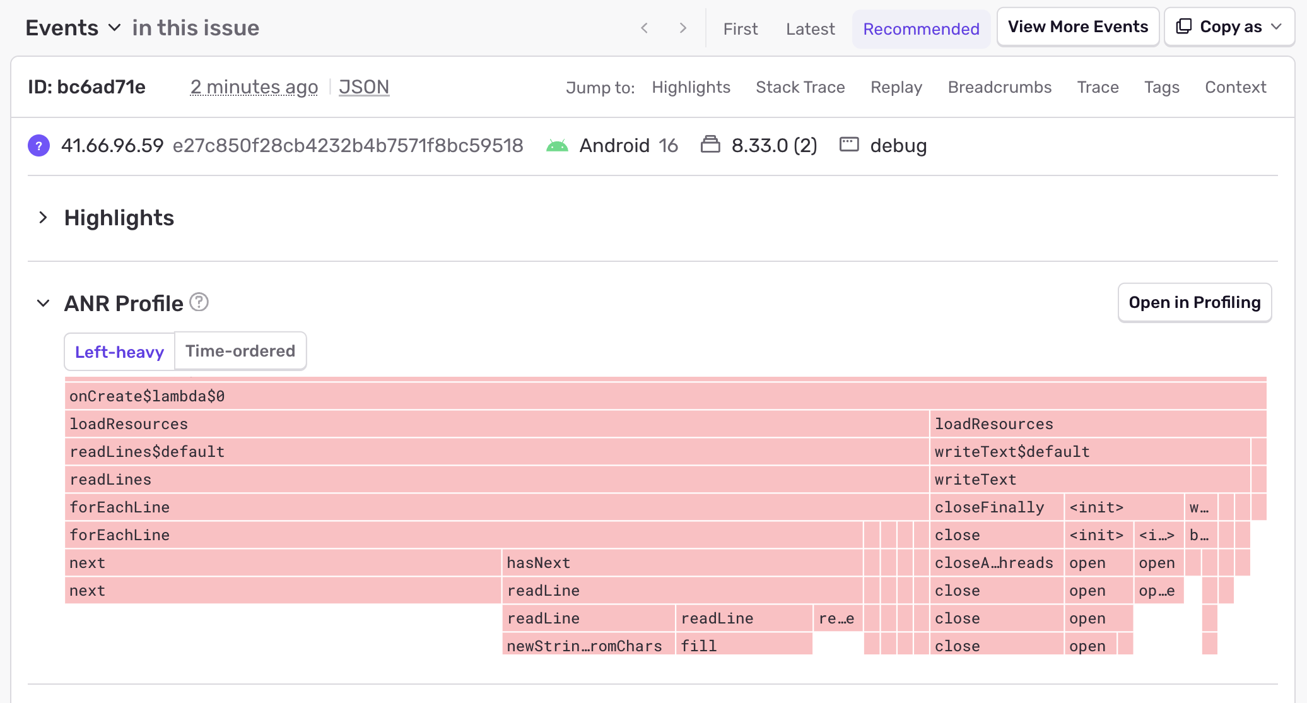Select the Recommended event option
This screenshot has height=703, width=1307.
point(921,29)
